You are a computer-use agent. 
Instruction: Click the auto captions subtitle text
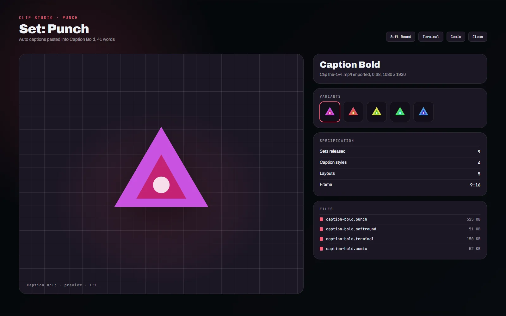67,39
